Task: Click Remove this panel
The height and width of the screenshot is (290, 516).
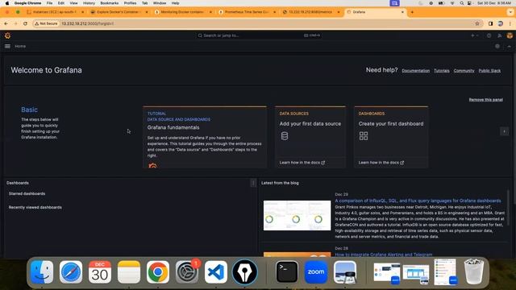Action: point(485,100)
